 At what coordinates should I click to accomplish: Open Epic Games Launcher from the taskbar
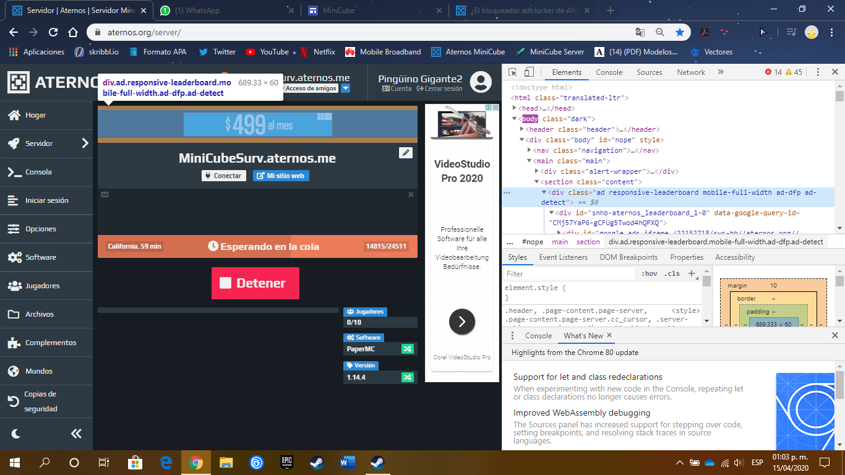[287, 462]
